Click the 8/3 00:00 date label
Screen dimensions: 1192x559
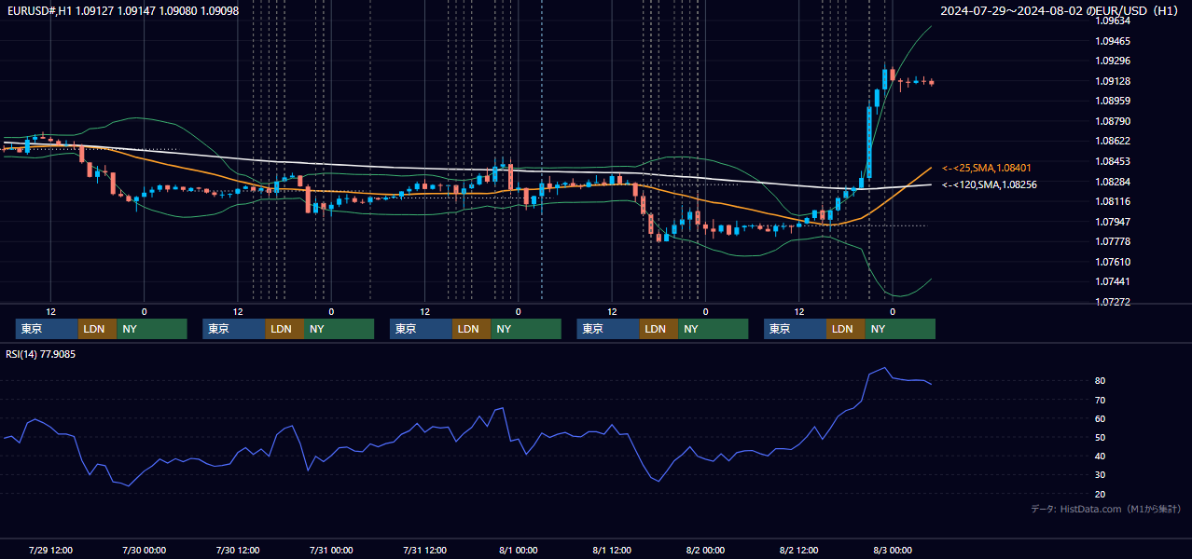point(893,550)
